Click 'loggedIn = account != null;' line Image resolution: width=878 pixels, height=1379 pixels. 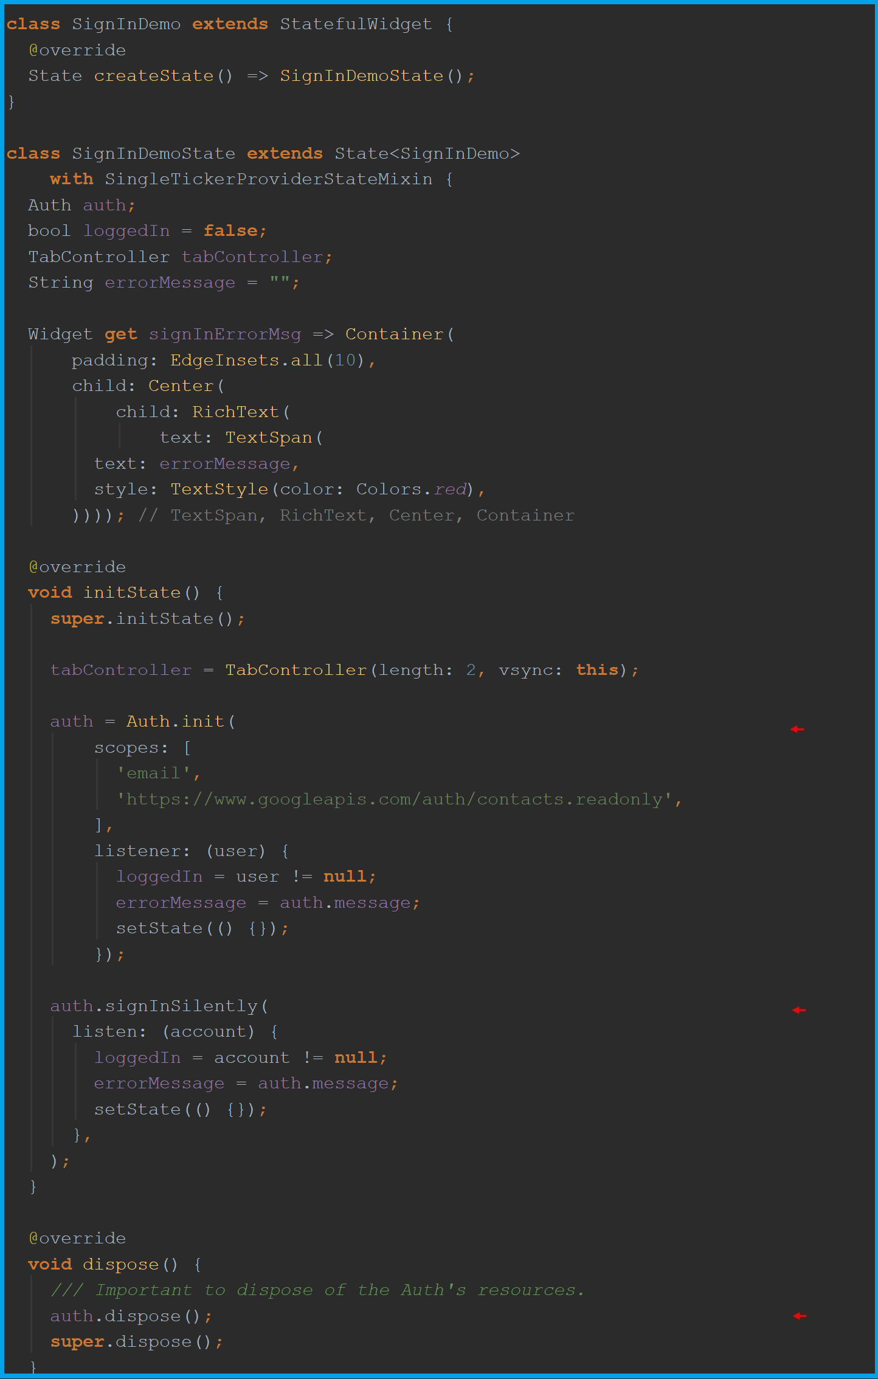tap(241, 1058)
